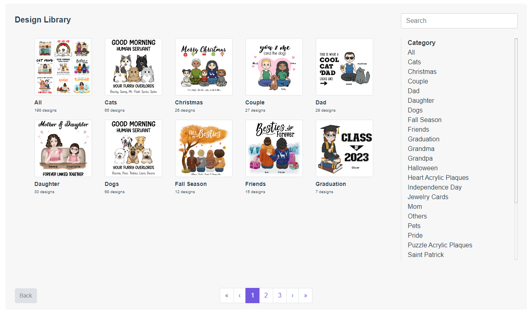Viewport: 527px width, 316px height.
Task: View the Fall Besties design thumbnail
Action: tap(204, 148)
